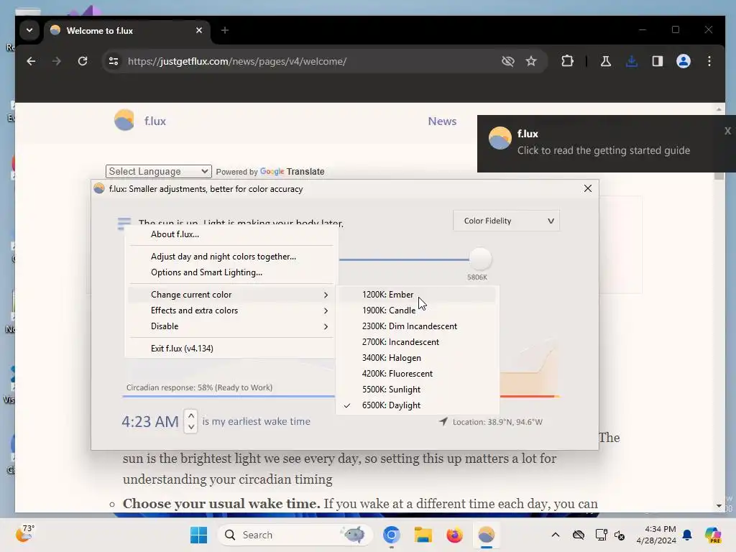Bookmark this page with the star icon
This screenshot has width=736, height=552.
click(531, 61)
